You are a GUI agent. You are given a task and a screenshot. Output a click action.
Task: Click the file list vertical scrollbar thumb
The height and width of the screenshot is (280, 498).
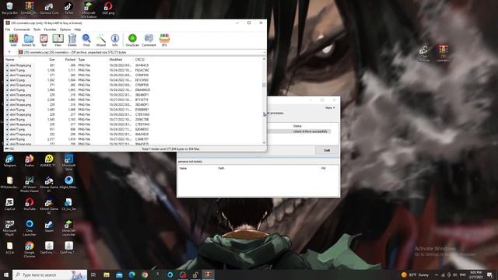click(x=264, y=85)
